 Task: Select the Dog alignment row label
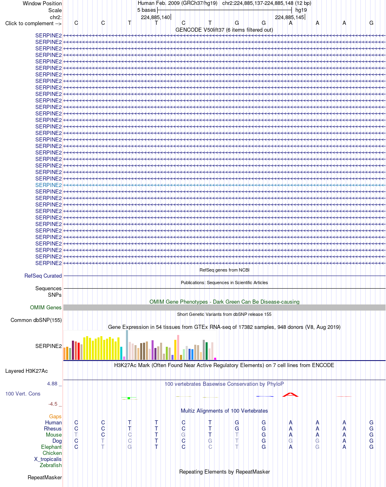tap(57, 441)
